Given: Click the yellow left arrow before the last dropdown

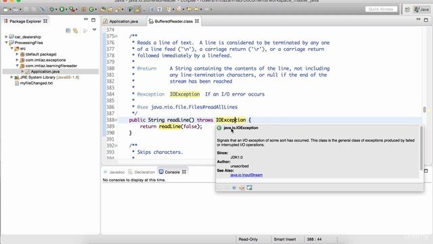Looking at the screenshot, I should click(x=197, y=9).
